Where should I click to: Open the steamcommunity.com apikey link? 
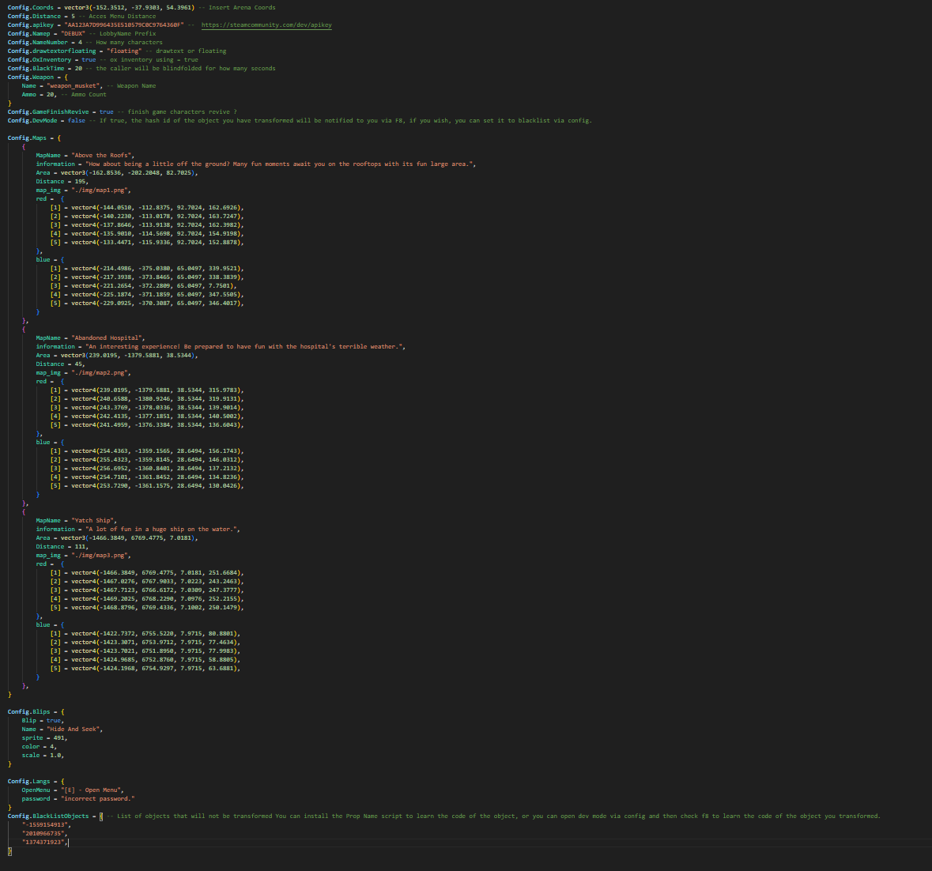point(266,25)
